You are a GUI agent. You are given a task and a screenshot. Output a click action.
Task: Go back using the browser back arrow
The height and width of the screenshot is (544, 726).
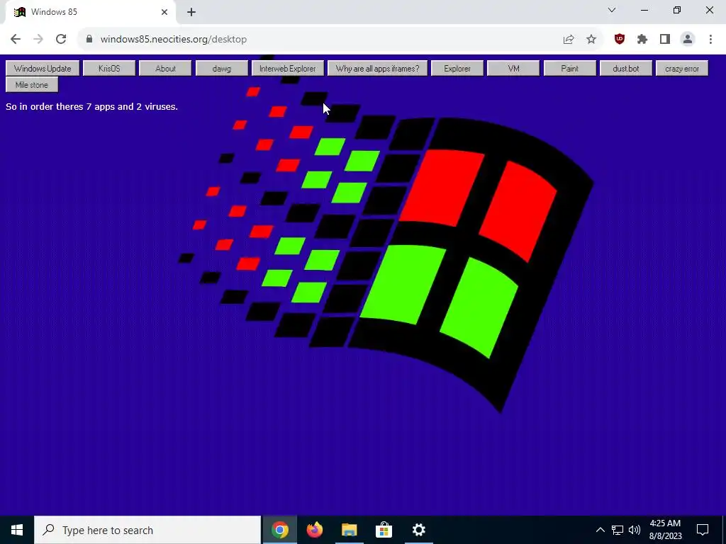(x=16, y=40)
